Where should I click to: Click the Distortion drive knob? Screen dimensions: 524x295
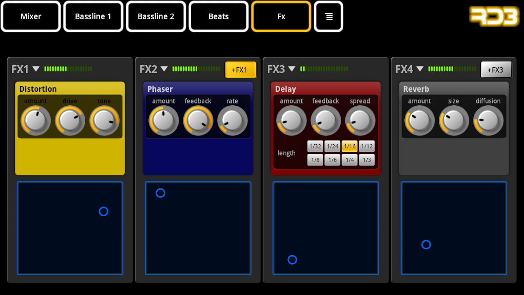point(70,120)
